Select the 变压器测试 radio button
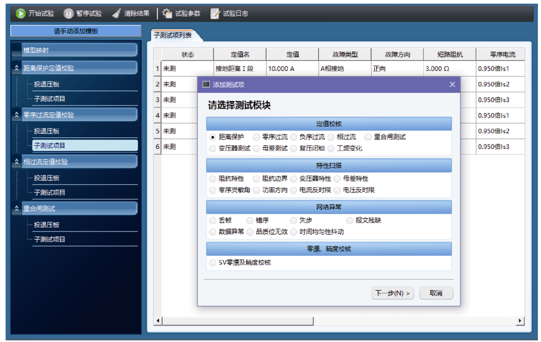541x342 pixels. 212,148
